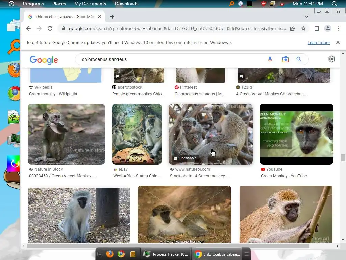Open the Pinterest Chlorocebus sabaeus result

click(x=199, y=94)
